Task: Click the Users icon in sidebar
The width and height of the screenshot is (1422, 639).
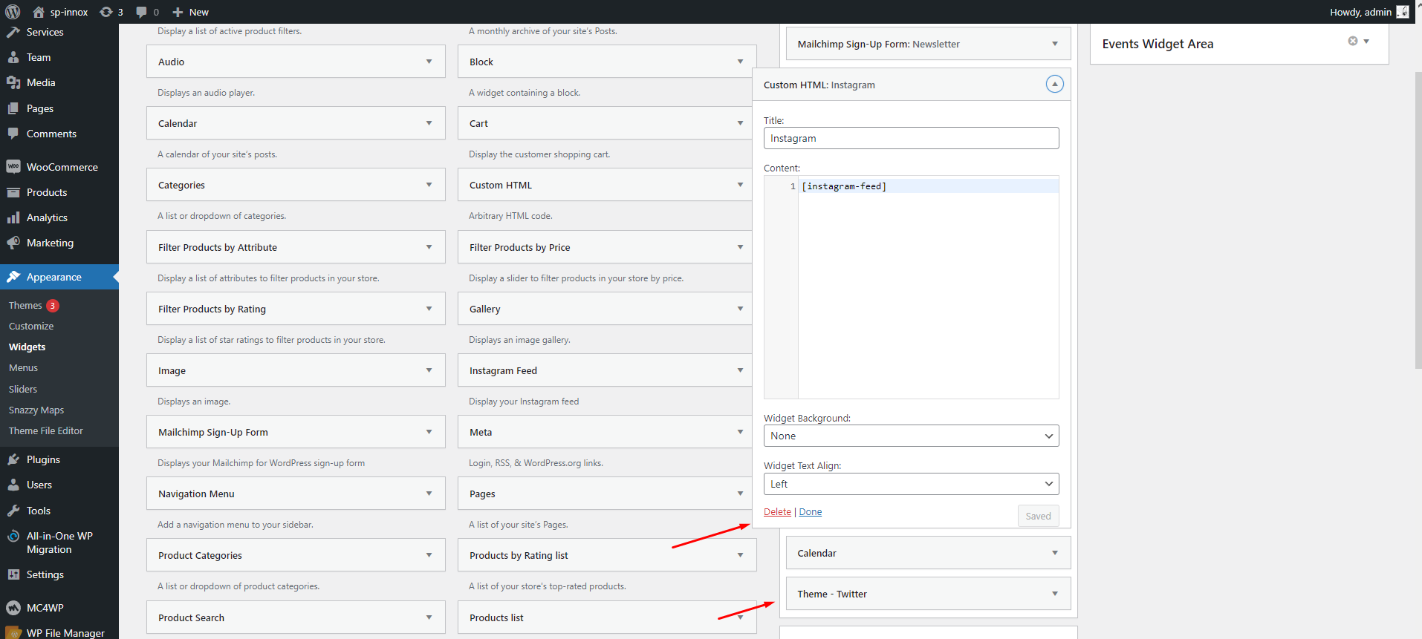Action: coord(13,485)
